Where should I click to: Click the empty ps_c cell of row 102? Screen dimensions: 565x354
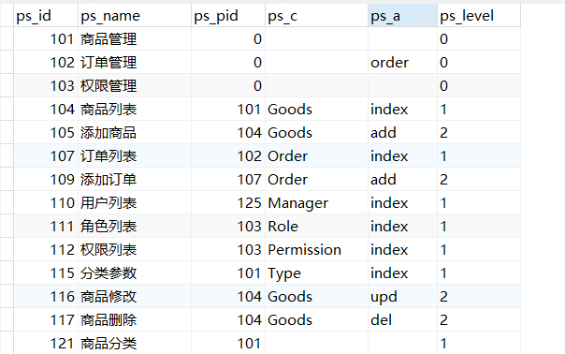click(316, 63)
